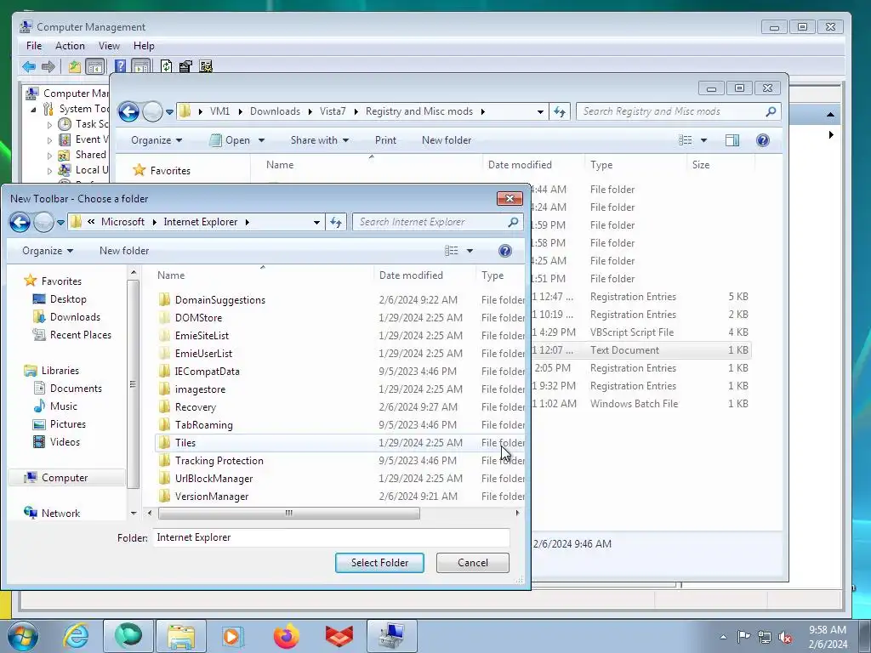Click Print in Explorer toolbar
Viewport: 871px width, 653px height.
pyautogui.click(x=385, y=140)
